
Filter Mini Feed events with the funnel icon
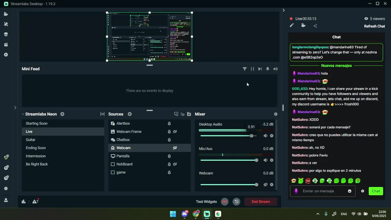(245, 69)
